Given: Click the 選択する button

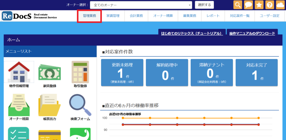Looking at the screenshot, I should pos(204,5).
